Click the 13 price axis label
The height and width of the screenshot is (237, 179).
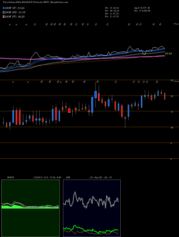click(171, 80)
